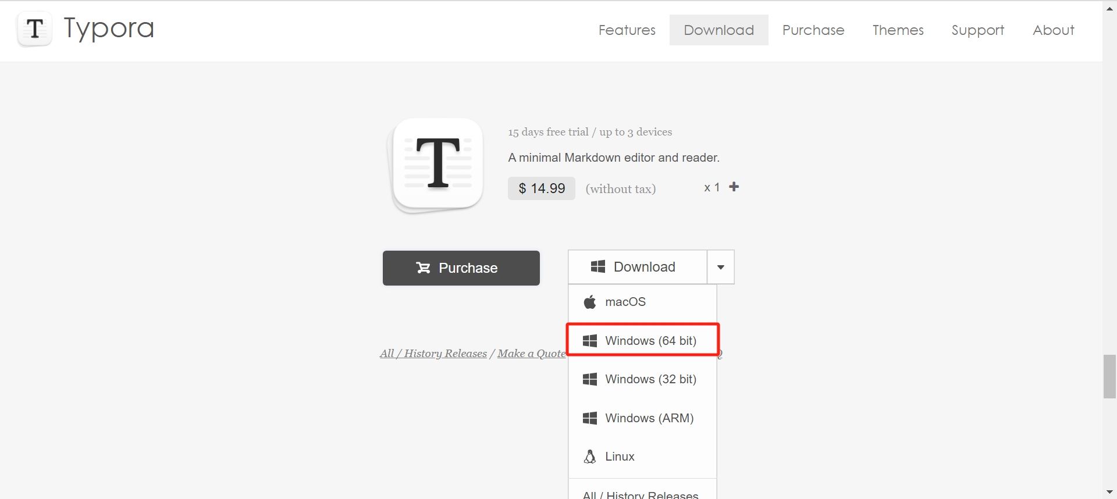The image size is (1117, 499).
Task: Click 'A minimal Markdown editor and reader.' text
Action: pyautogui.click(x=614, y=158)
